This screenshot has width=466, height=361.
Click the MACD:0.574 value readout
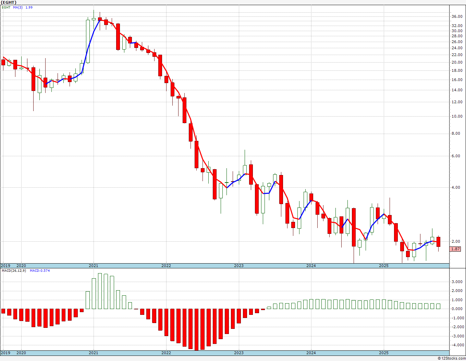pos(40,271)
